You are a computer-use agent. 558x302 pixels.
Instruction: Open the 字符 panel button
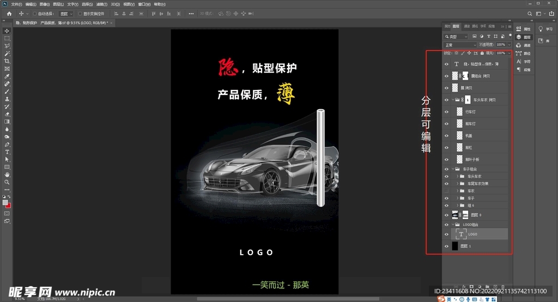[524, 62]
